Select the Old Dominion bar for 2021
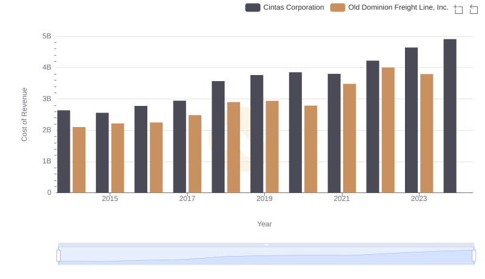The height and width of the screenshot is (279, 485). [350, 138]
